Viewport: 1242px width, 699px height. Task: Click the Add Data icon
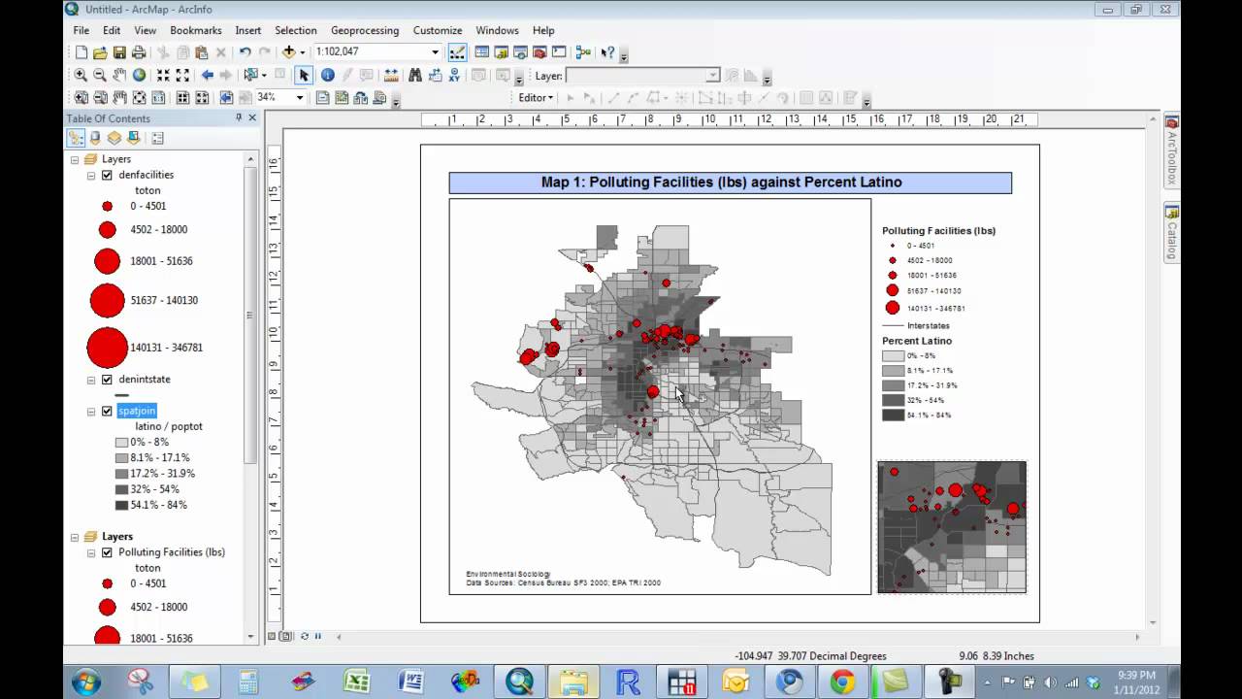289,52
